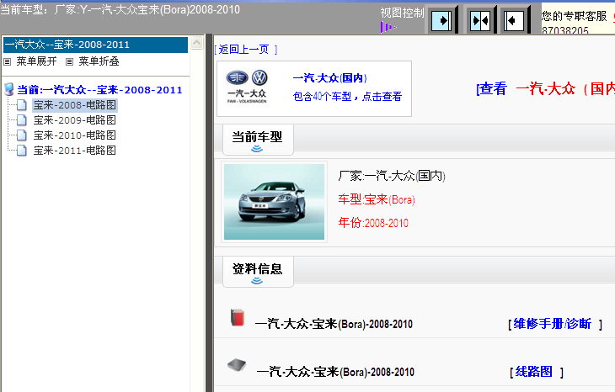This screenshot has width=615, height=392.
Task: Click the blue header 一汽大众--宝来-2008-2011
Action: coord(95,45)
